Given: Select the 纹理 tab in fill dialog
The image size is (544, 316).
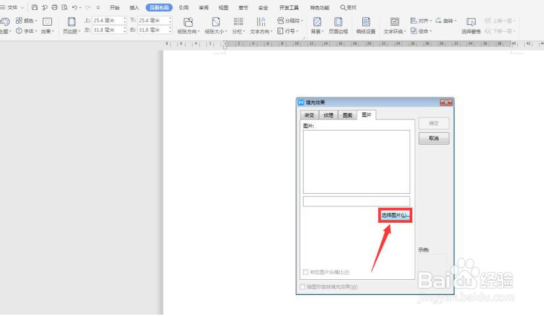Looking at the screenshot, I should tap(328, 115).
